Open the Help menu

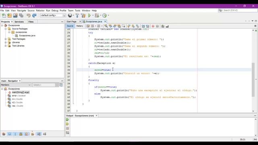(94, 10)
